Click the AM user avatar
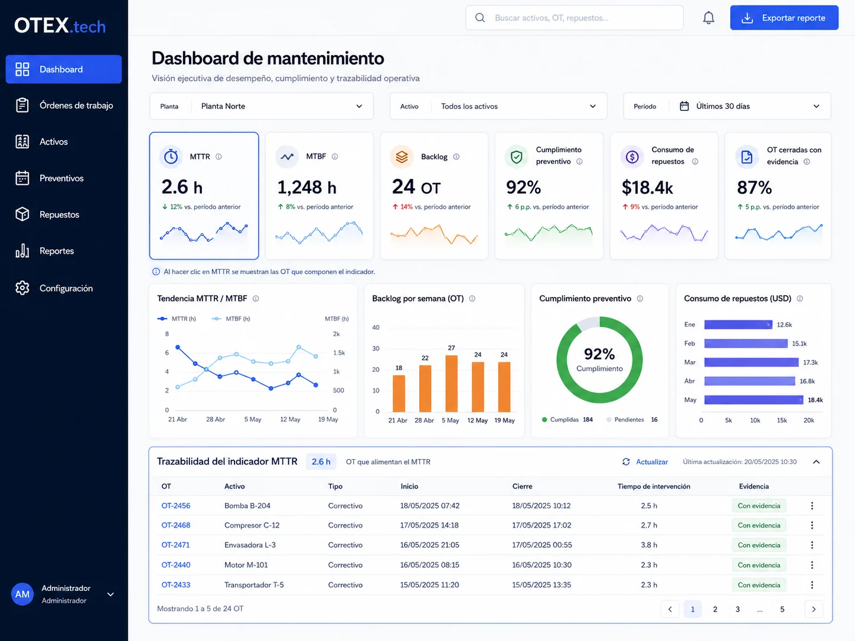Image resolution: width=855 pixels, height=641 pixels. [22, 594]
